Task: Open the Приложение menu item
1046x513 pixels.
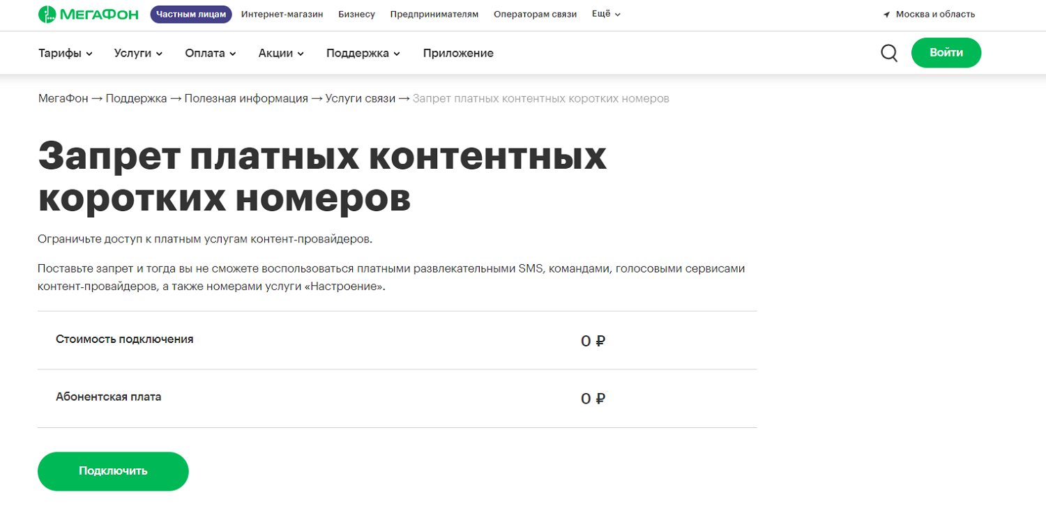Action: coord(458,53)
